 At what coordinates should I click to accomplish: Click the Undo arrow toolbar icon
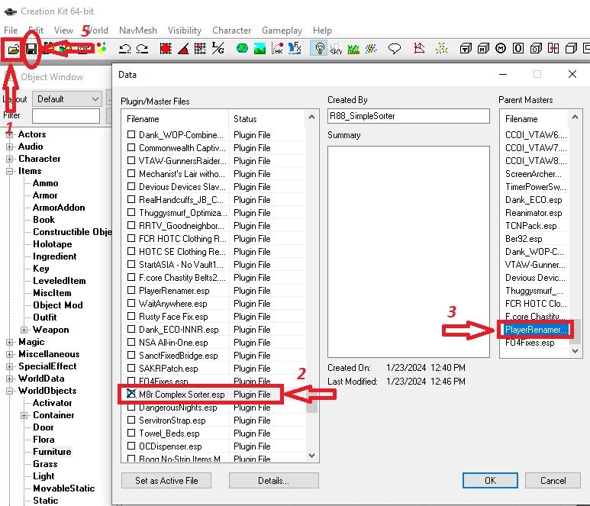[125, 49]
